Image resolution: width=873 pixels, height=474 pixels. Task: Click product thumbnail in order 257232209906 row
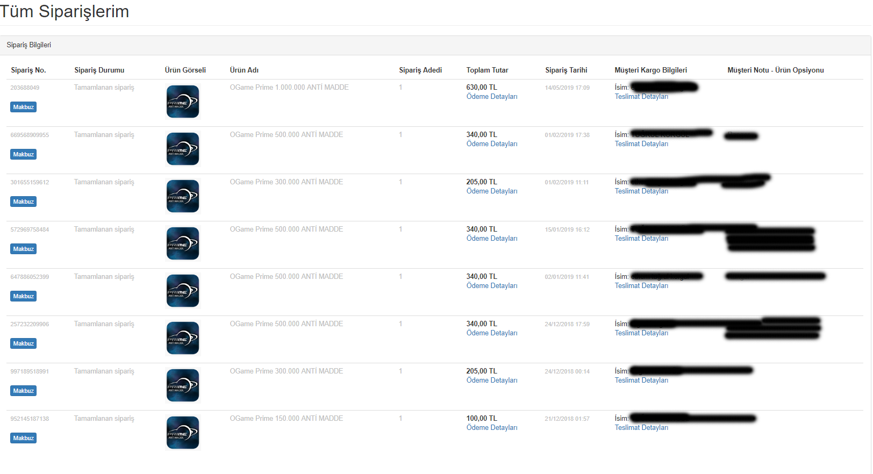click(x=183, y=338)
